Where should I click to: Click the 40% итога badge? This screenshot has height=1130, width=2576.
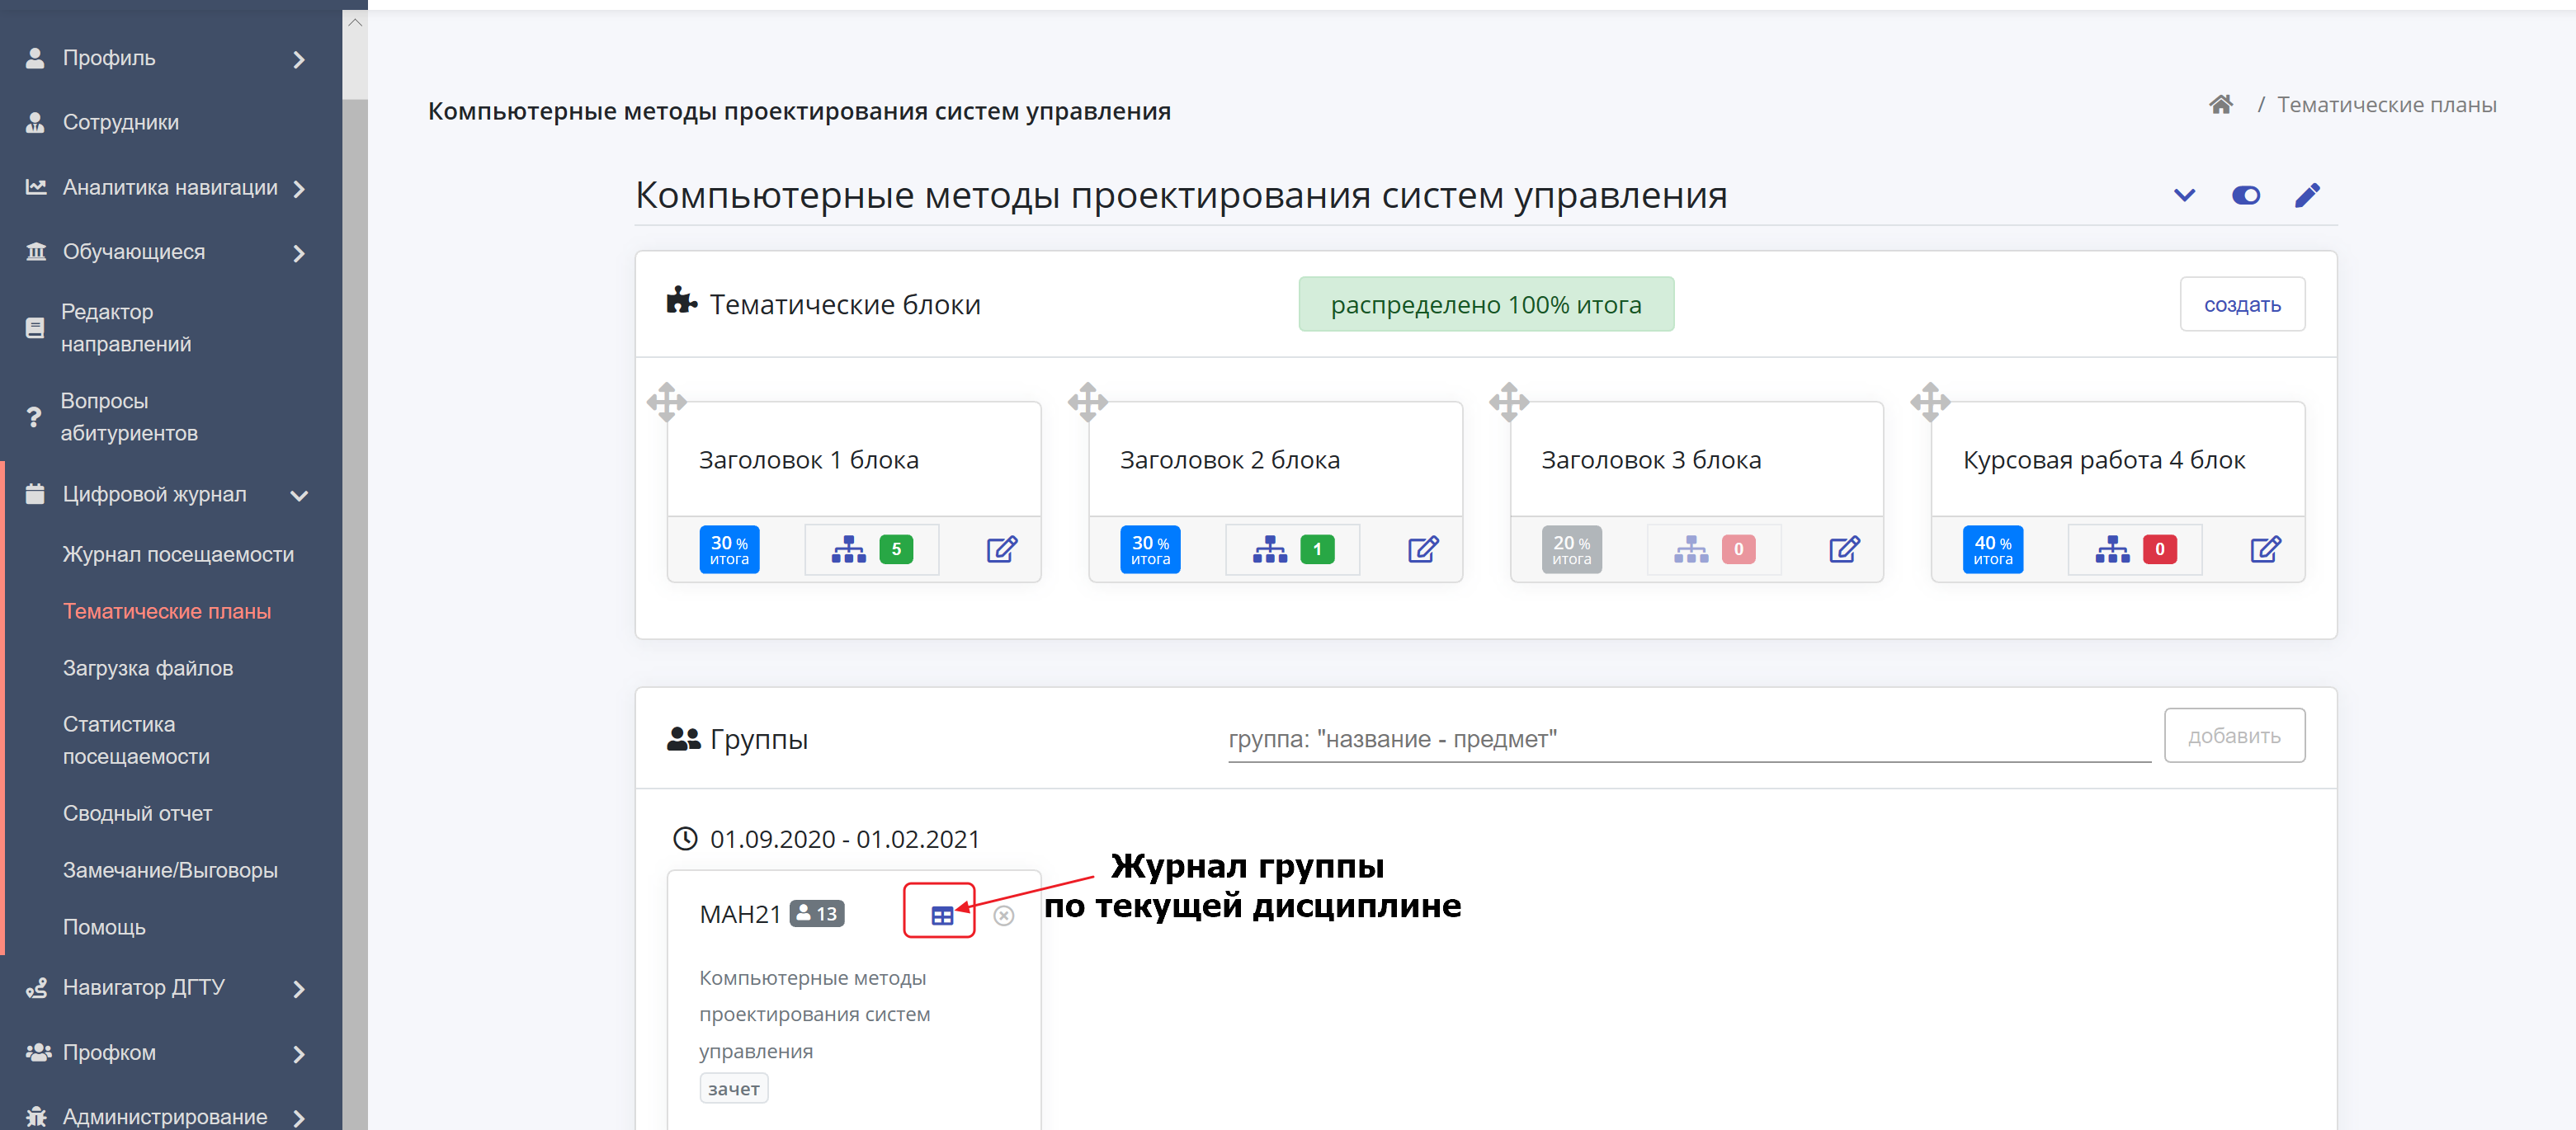pyautogui.click(x=1991, y=549)
